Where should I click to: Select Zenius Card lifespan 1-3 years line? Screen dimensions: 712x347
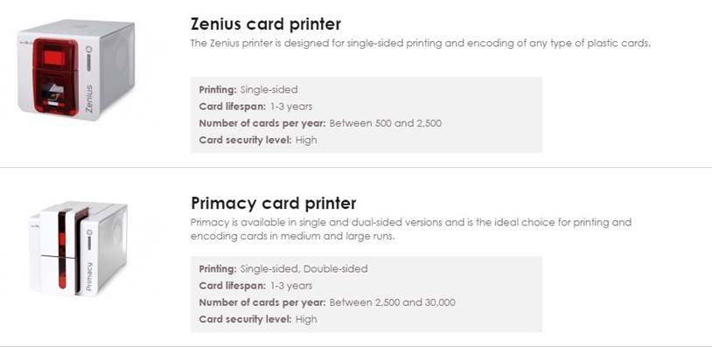click(255, 107)
